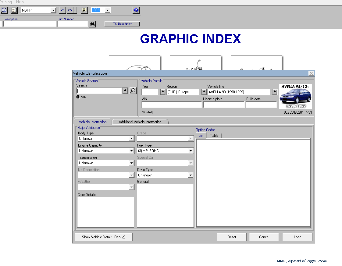Click the Build date field

click(261, 105)
